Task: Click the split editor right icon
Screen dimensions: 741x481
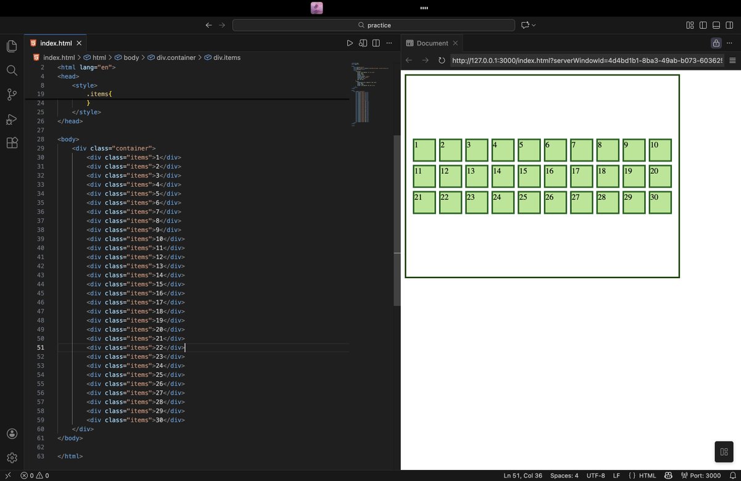Action: [375, 43]
